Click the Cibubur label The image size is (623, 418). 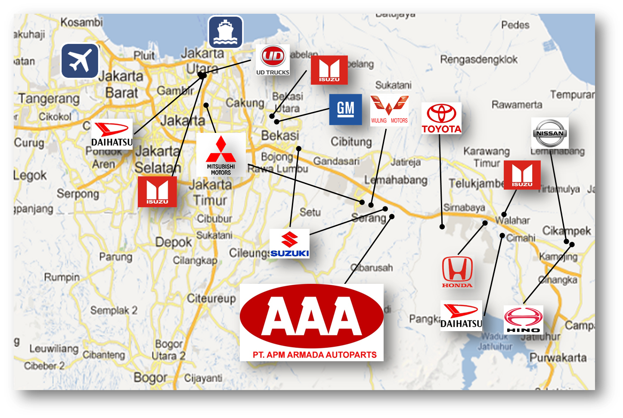214,219
